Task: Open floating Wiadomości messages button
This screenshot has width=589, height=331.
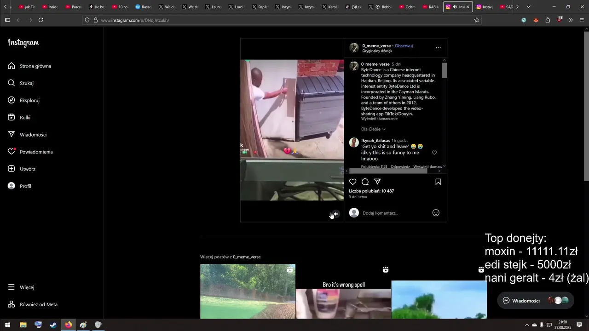Action: tap(535, 301)
